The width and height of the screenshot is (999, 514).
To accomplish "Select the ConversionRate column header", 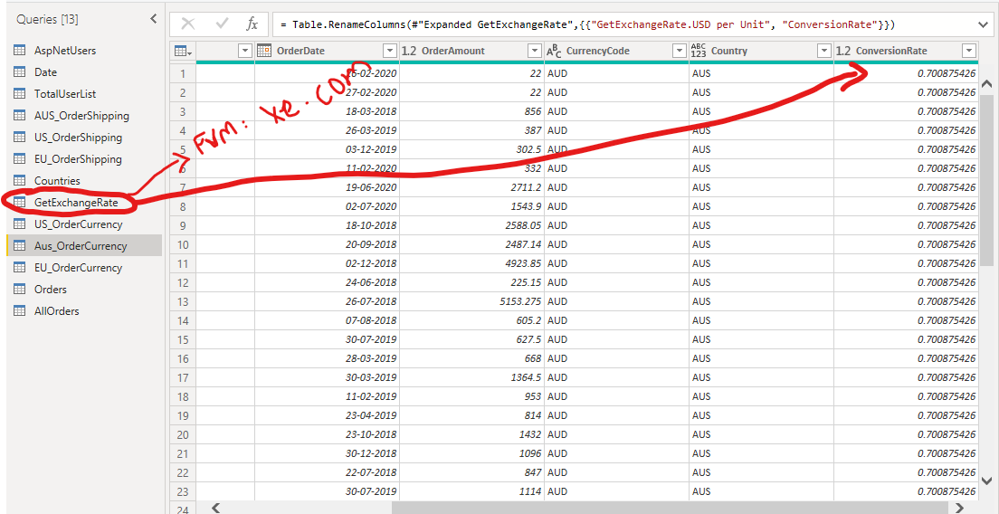I will click(x=906, y=51).
